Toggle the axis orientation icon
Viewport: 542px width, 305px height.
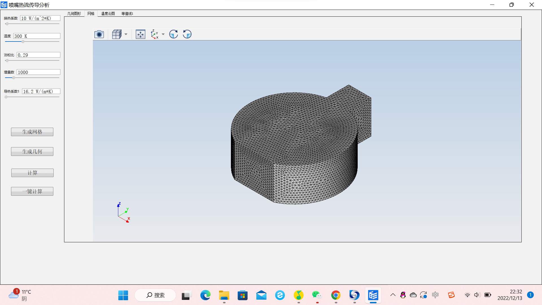click(x=154, y=34)
